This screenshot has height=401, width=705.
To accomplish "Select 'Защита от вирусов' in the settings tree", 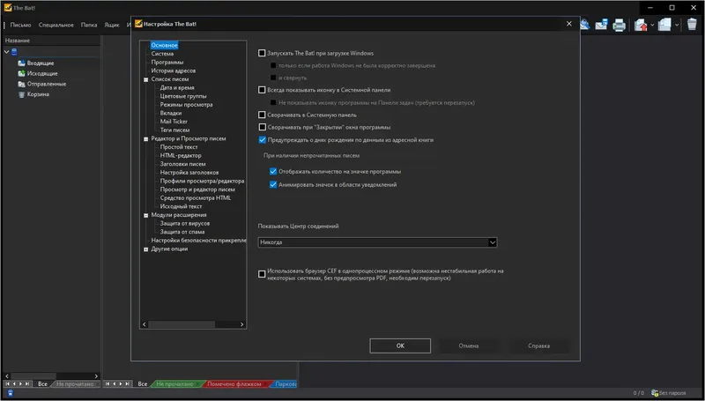I will pos(185,224).
